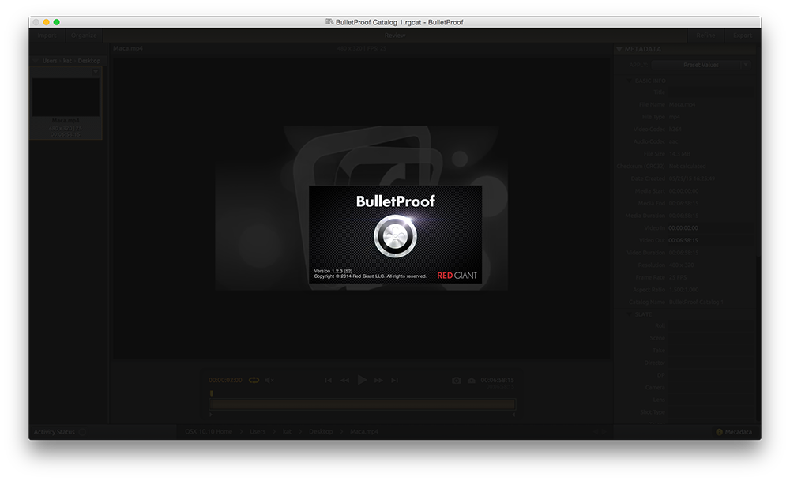790x481 pixels.
Task: Toggle the mute speaker icon
Action: 269,380
